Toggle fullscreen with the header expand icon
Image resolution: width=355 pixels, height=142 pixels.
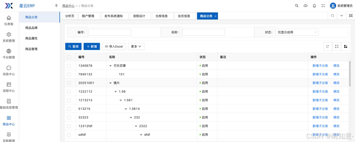[323, 6]
